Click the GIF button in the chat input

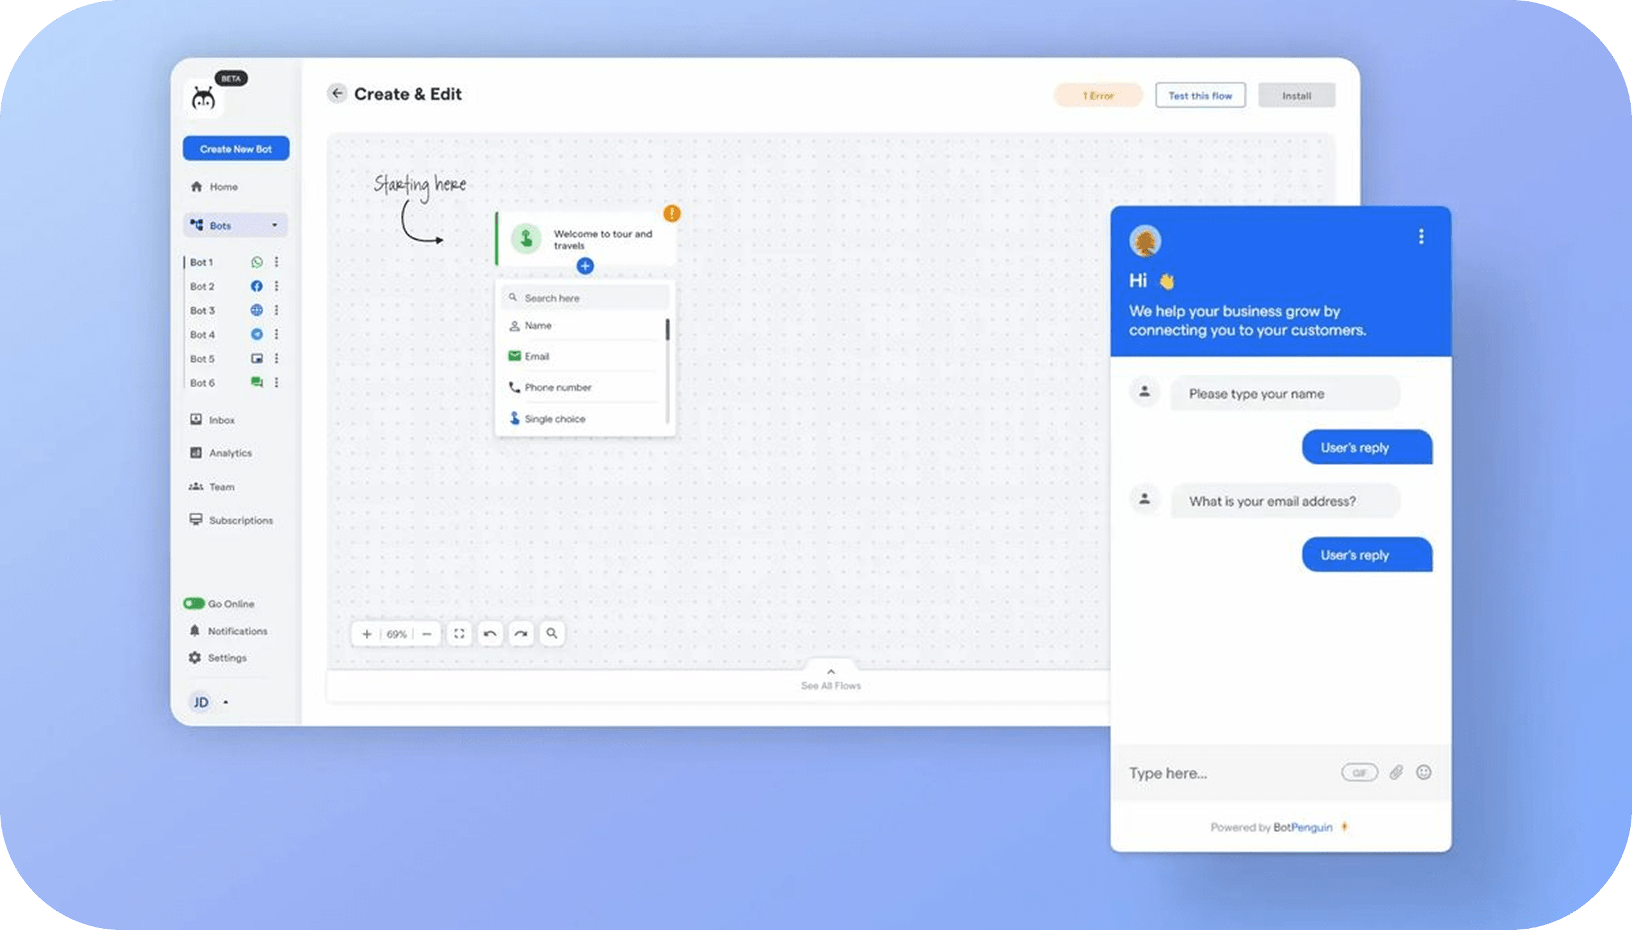[1359, 772]
